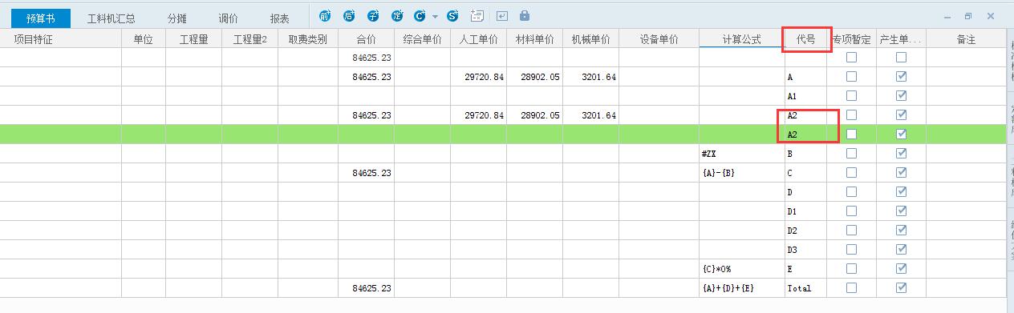
Task: Toggle 专项暂定 checkbox in row A1
Action: point(851,96)
